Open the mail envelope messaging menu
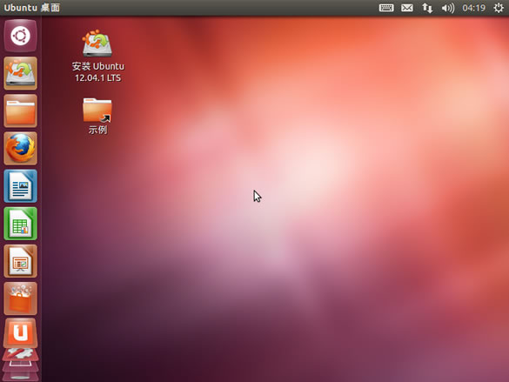The width and height of the screenshot is (509, 382). [x=406, y=8]
